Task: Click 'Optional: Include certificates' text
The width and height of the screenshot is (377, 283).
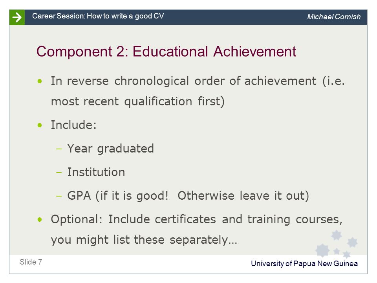Action: pos(134,219)
